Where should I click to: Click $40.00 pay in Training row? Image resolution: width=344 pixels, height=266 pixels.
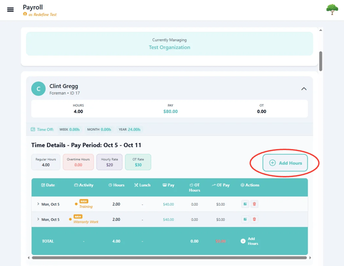[x=168, y=204]
